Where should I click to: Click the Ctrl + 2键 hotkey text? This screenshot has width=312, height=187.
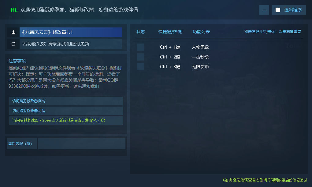tap(170, 57)
